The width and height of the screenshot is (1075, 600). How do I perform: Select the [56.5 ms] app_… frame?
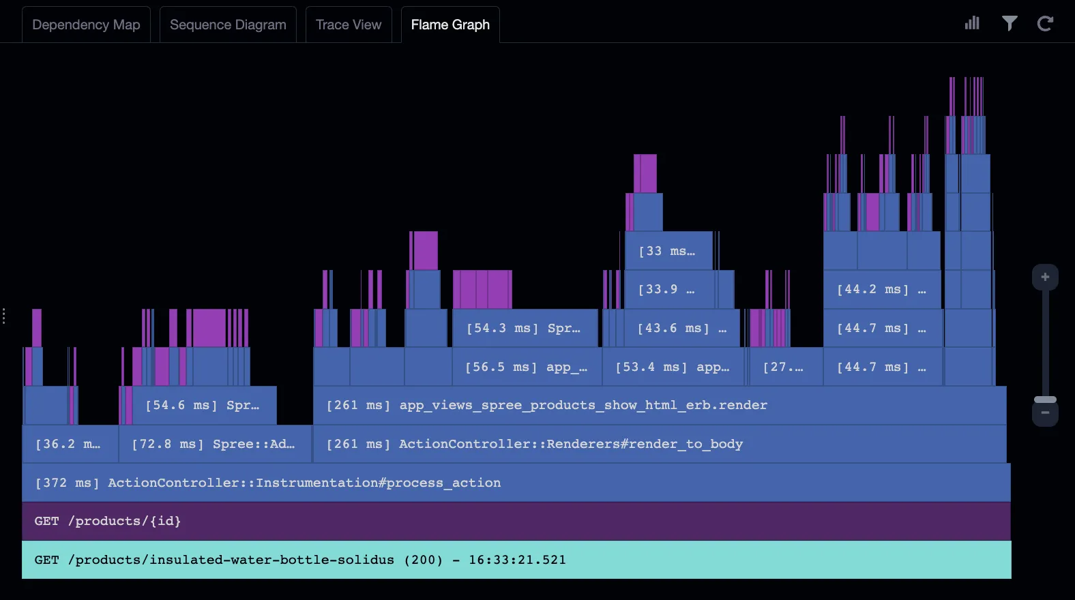[x=527, y=367]
